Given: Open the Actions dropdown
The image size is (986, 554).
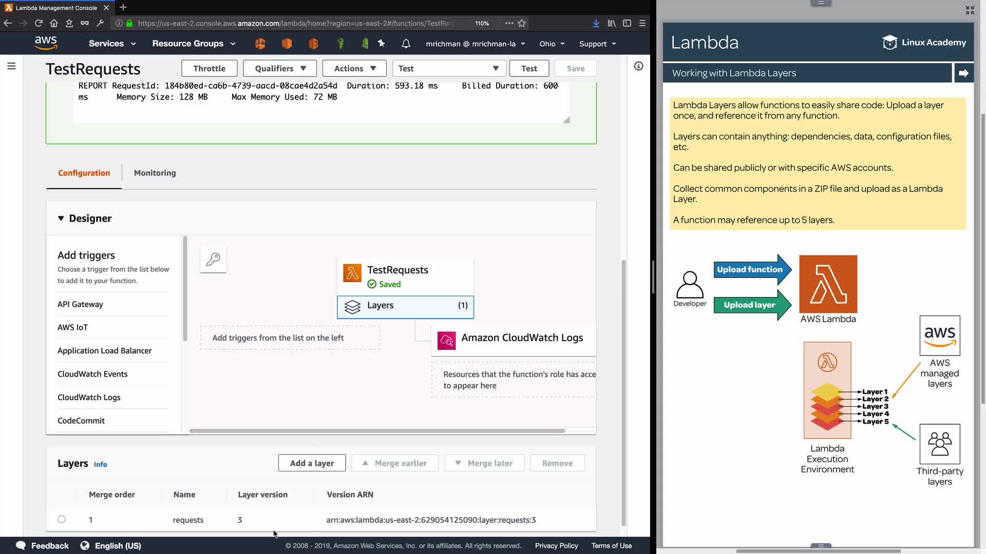Looking at the screenshot, I should tap(355, 68).
